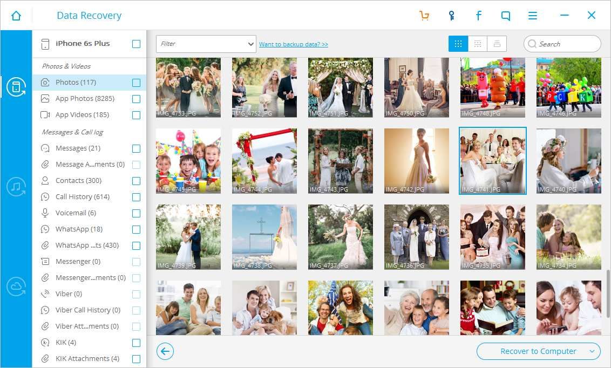
Task: Check the KIK (4) checkbox
Action: [x=137, y=343]
